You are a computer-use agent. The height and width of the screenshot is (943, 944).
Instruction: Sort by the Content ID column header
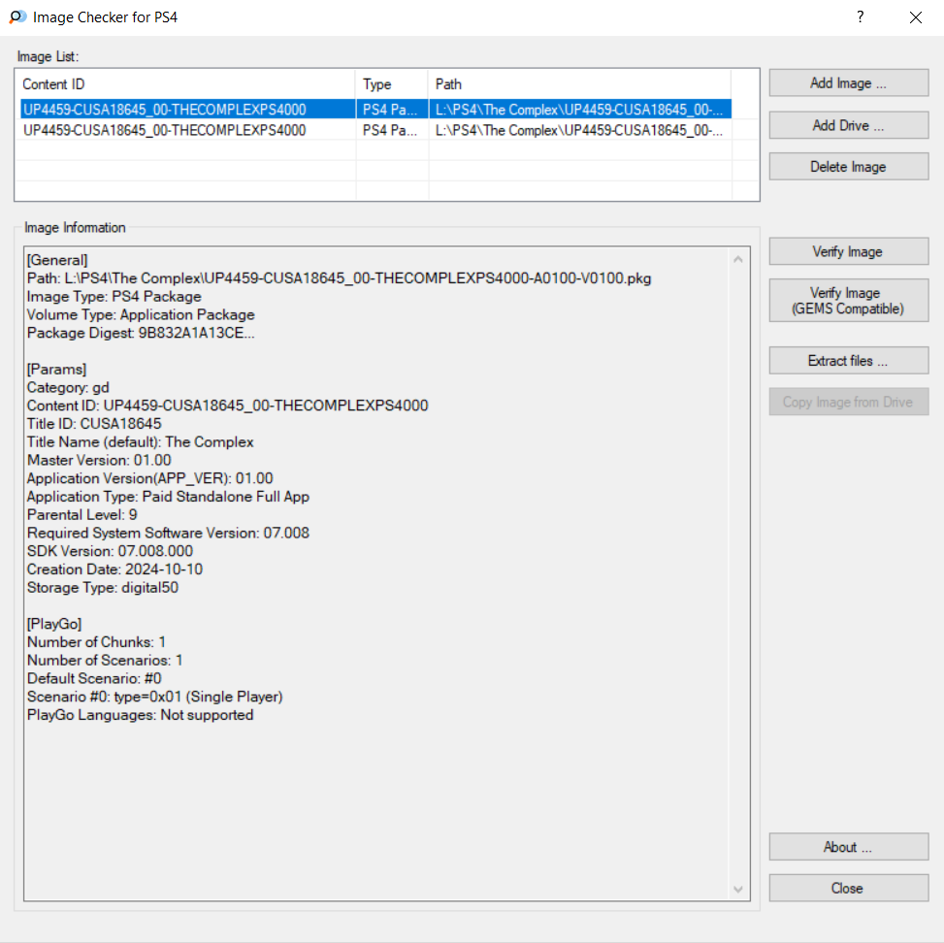click(186, 84)
